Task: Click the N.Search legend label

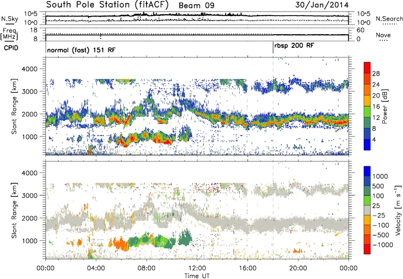Action: point(389,19)
